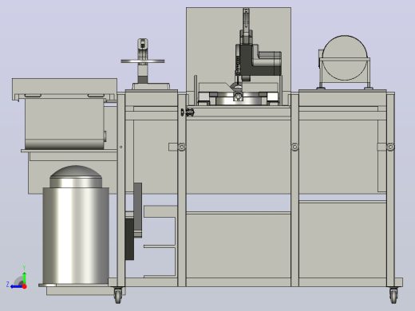
Task: Select the left-side box housing with rounded bottom
Action: pyautogui.click(x=65, y=124)
